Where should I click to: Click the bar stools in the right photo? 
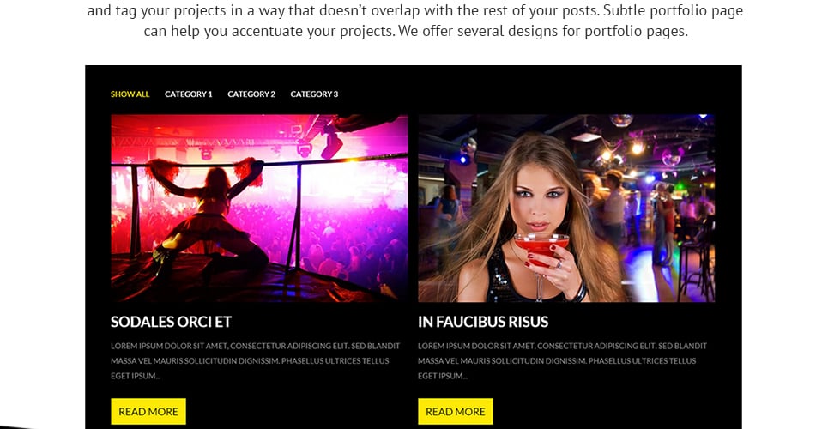pyautogui.click(x=697, y=264)
